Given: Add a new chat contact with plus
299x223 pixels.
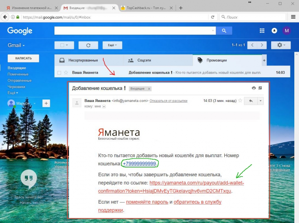Looking at the screenshot, I should [x=46, y=104].
